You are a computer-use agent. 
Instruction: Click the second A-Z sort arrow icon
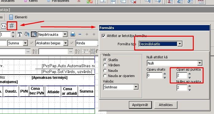click(x=77, y=51)
